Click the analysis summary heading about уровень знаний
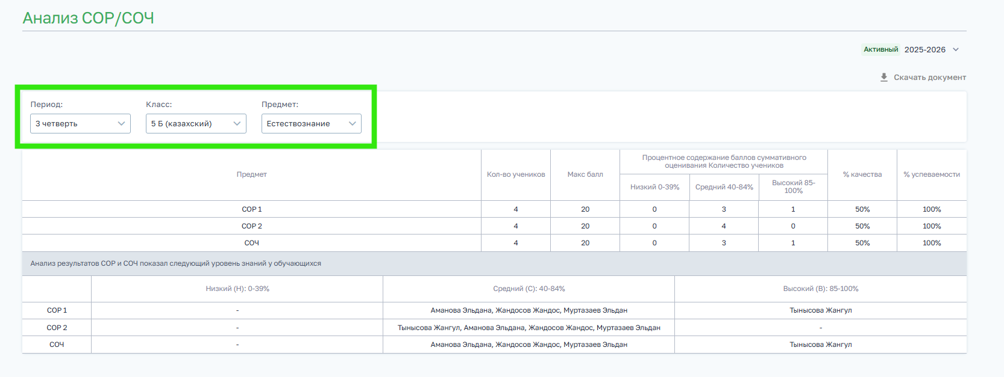 click(176, 263)
